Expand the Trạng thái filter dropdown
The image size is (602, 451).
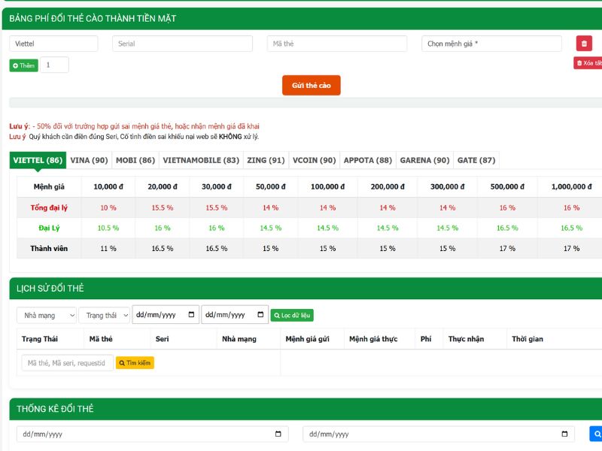tap(105, 315)
